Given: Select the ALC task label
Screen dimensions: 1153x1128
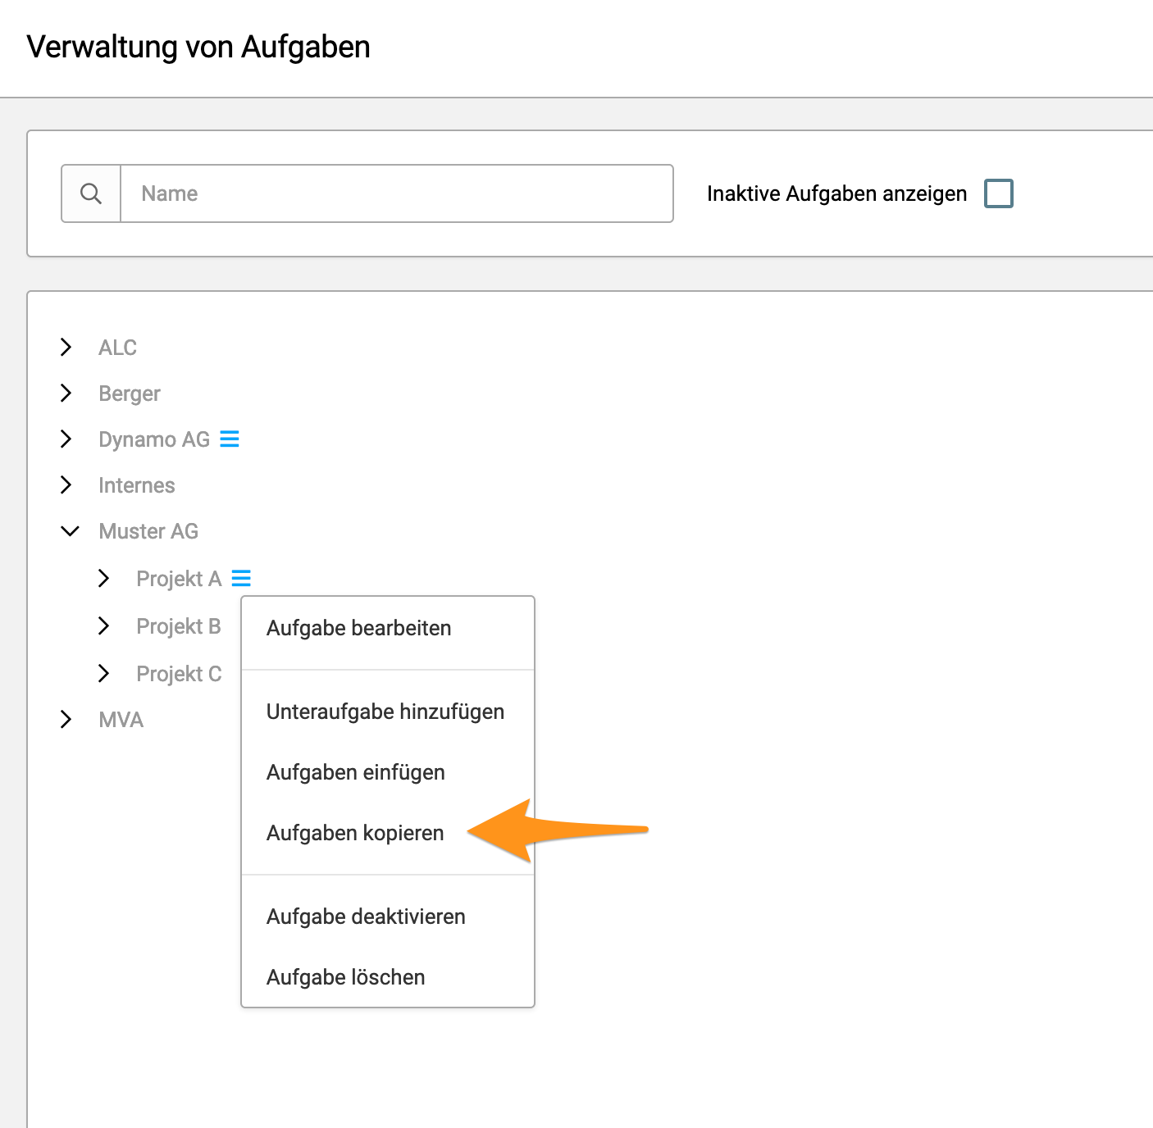Looking at the screenshot, I should (x=118, y=348).
